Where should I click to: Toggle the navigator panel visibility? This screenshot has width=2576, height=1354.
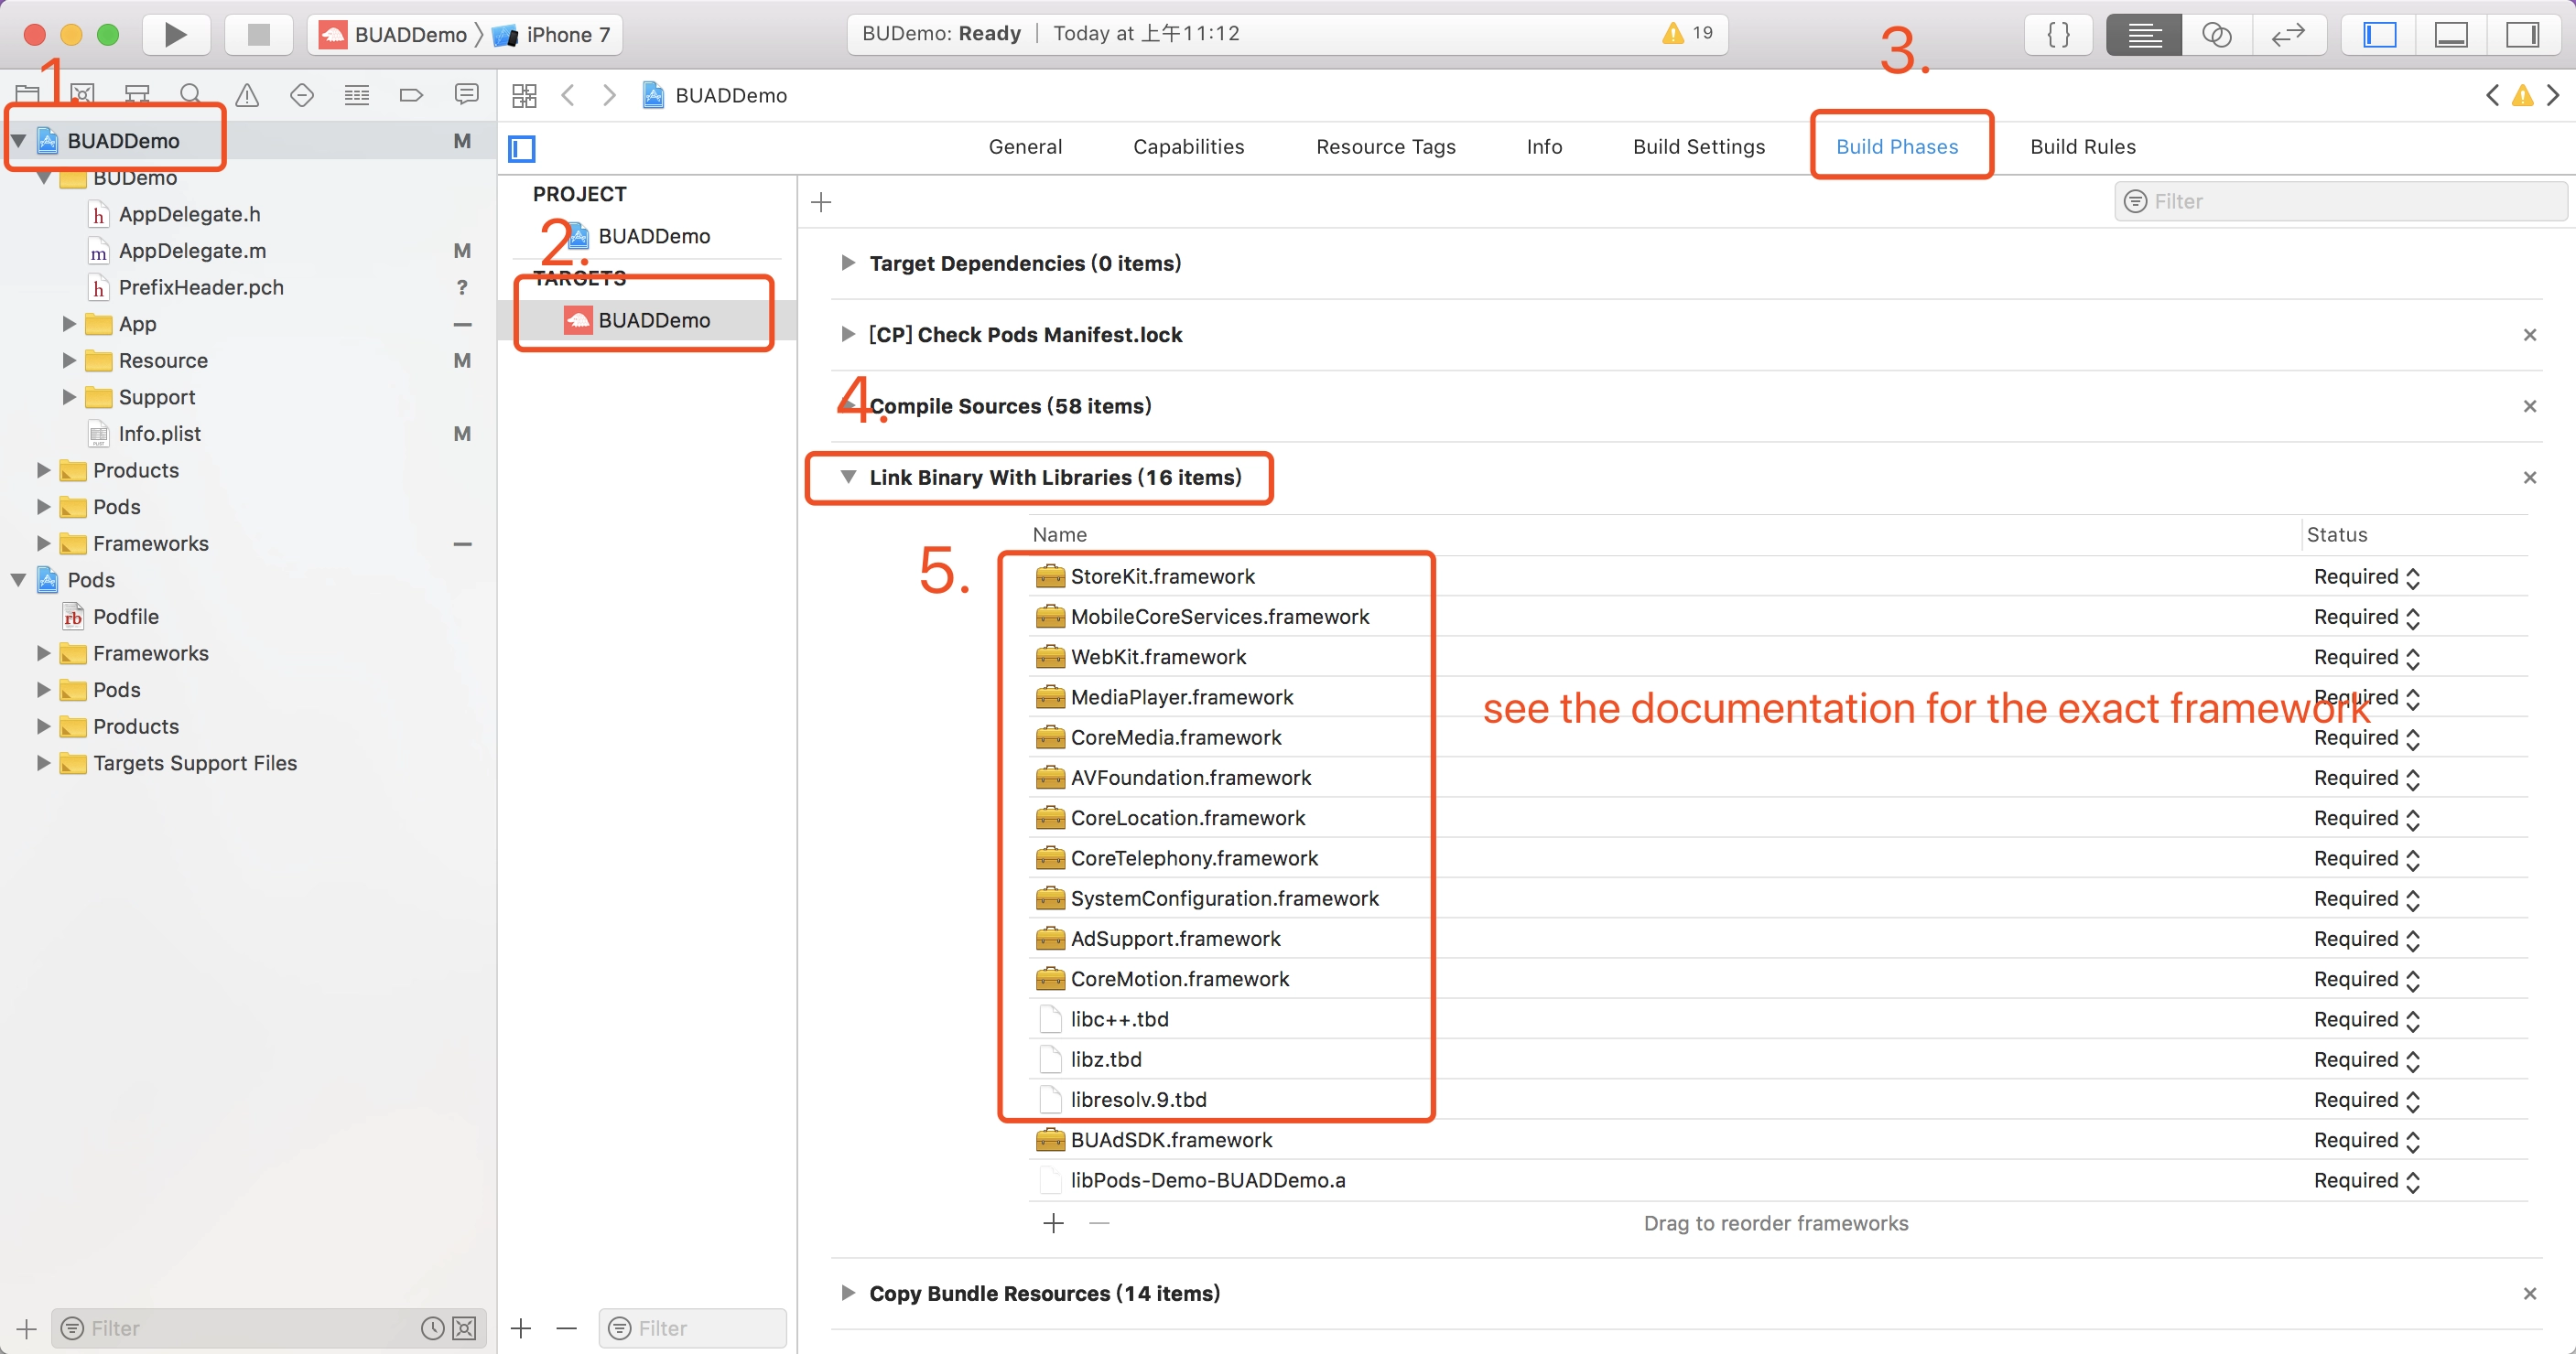[x=2379, y=35]
